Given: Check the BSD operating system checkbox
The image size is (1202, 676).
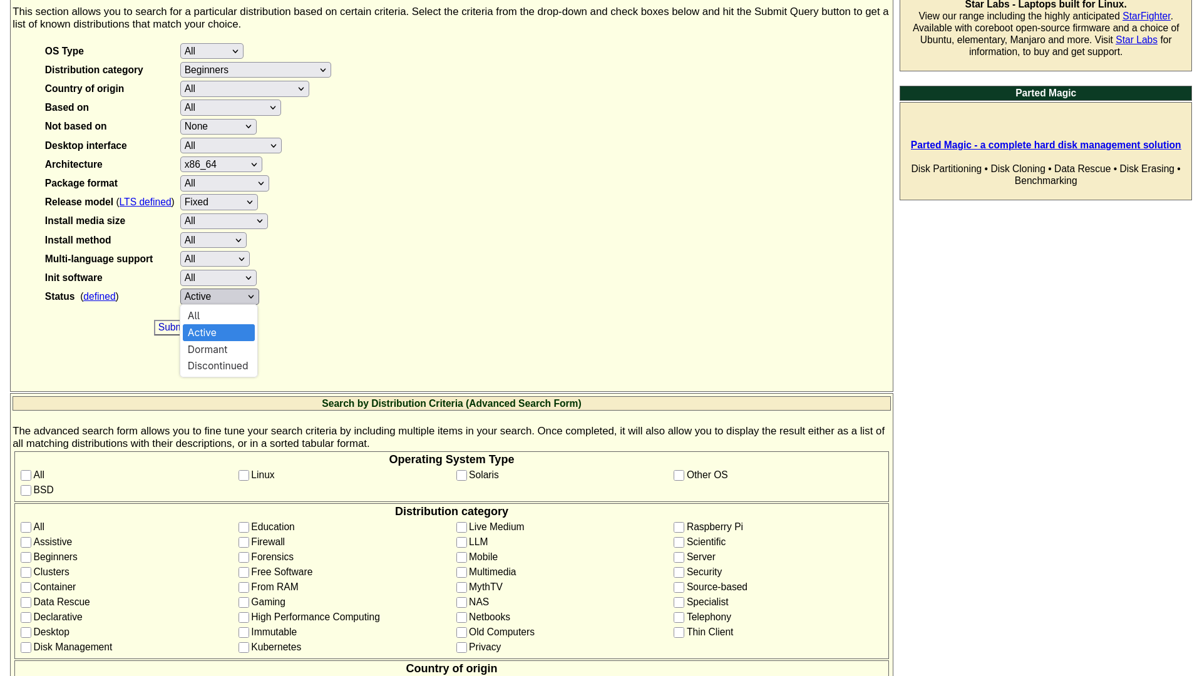Looking at the screenshot, I should click(x=26, y=490).
